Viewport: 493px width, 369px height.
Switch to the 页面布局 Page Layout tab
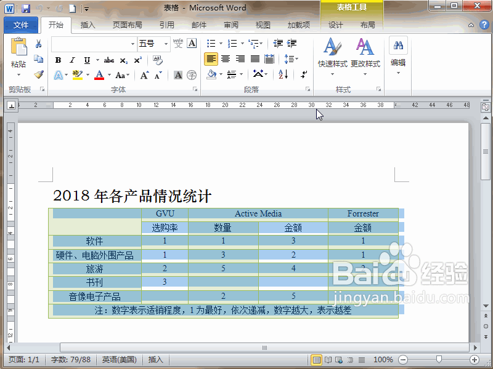point(128,25)
